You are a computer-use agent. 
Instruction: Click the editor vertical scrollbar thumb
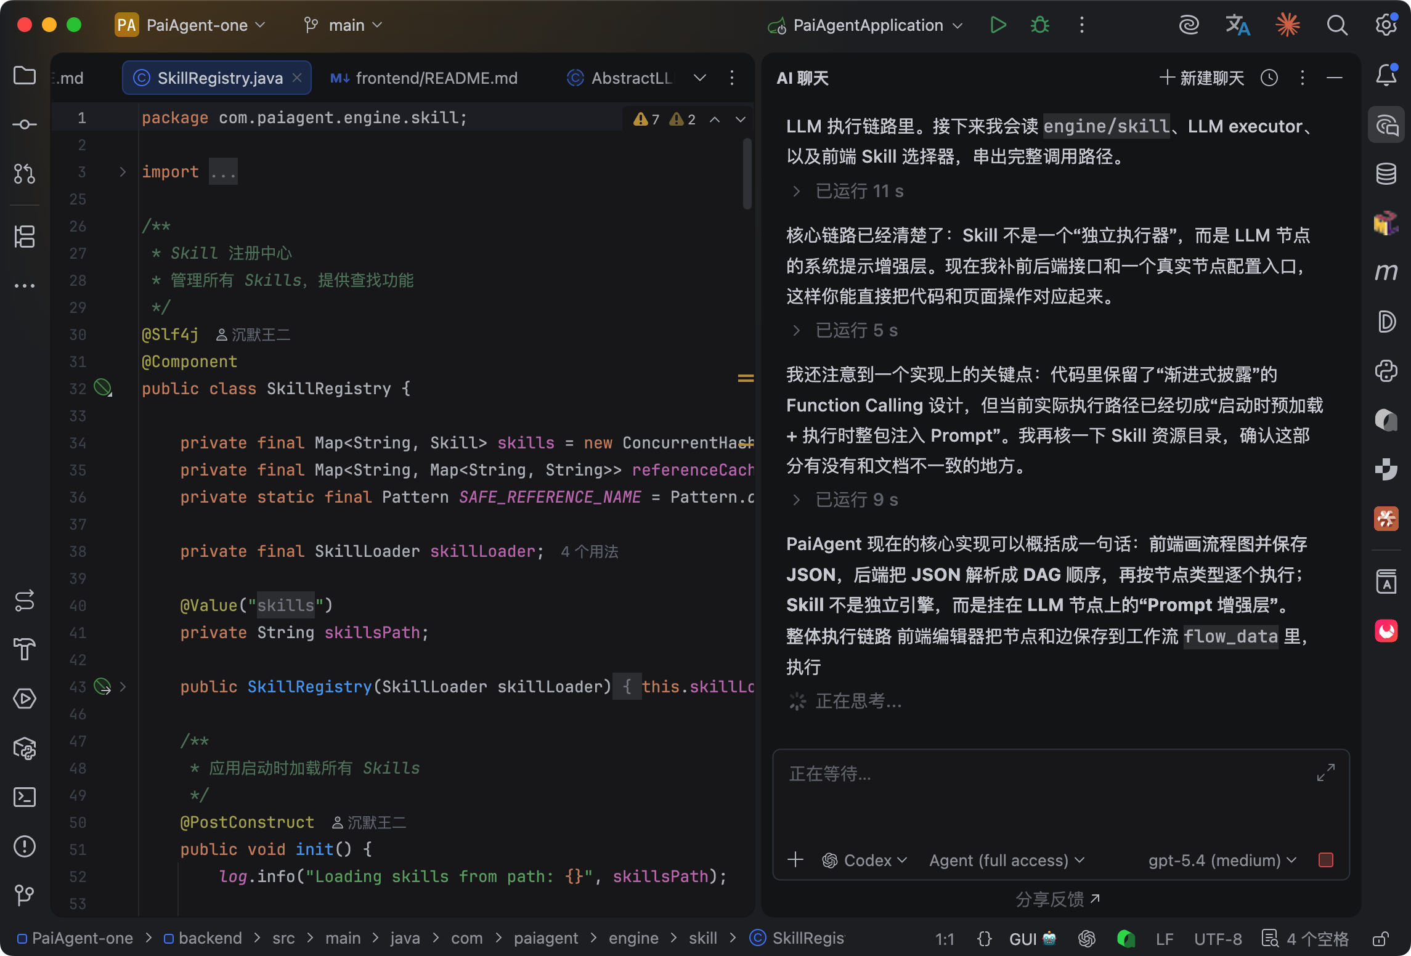(x=747, y=174)
